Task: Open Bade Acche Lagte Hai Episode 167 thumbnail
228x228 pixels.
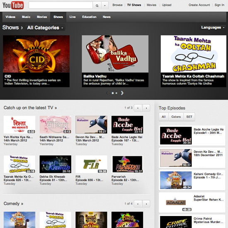Action: (x=127, y=125)
